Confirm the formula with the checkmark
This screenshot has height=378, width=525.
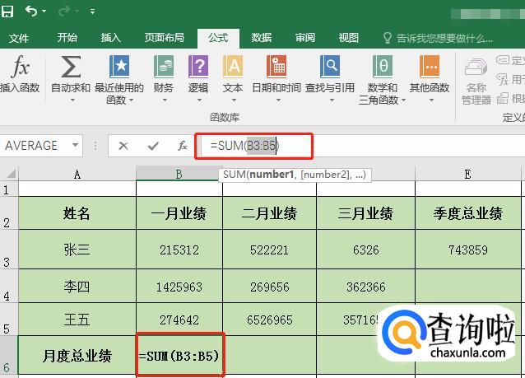(153, 146)
